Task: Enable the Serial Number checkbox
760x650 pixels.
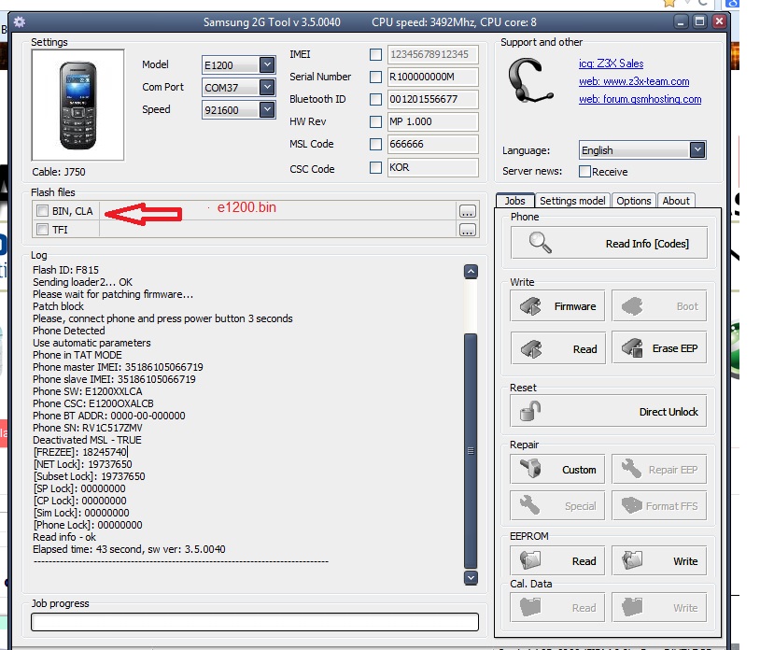Action: 375,77
